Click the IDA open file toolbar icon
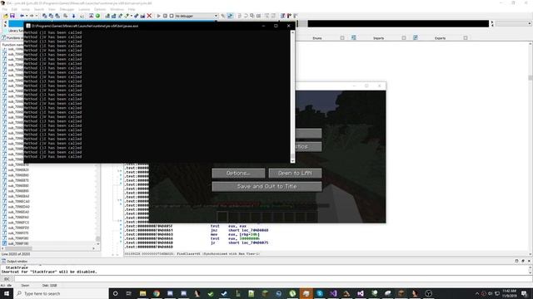 pos(6,16)
